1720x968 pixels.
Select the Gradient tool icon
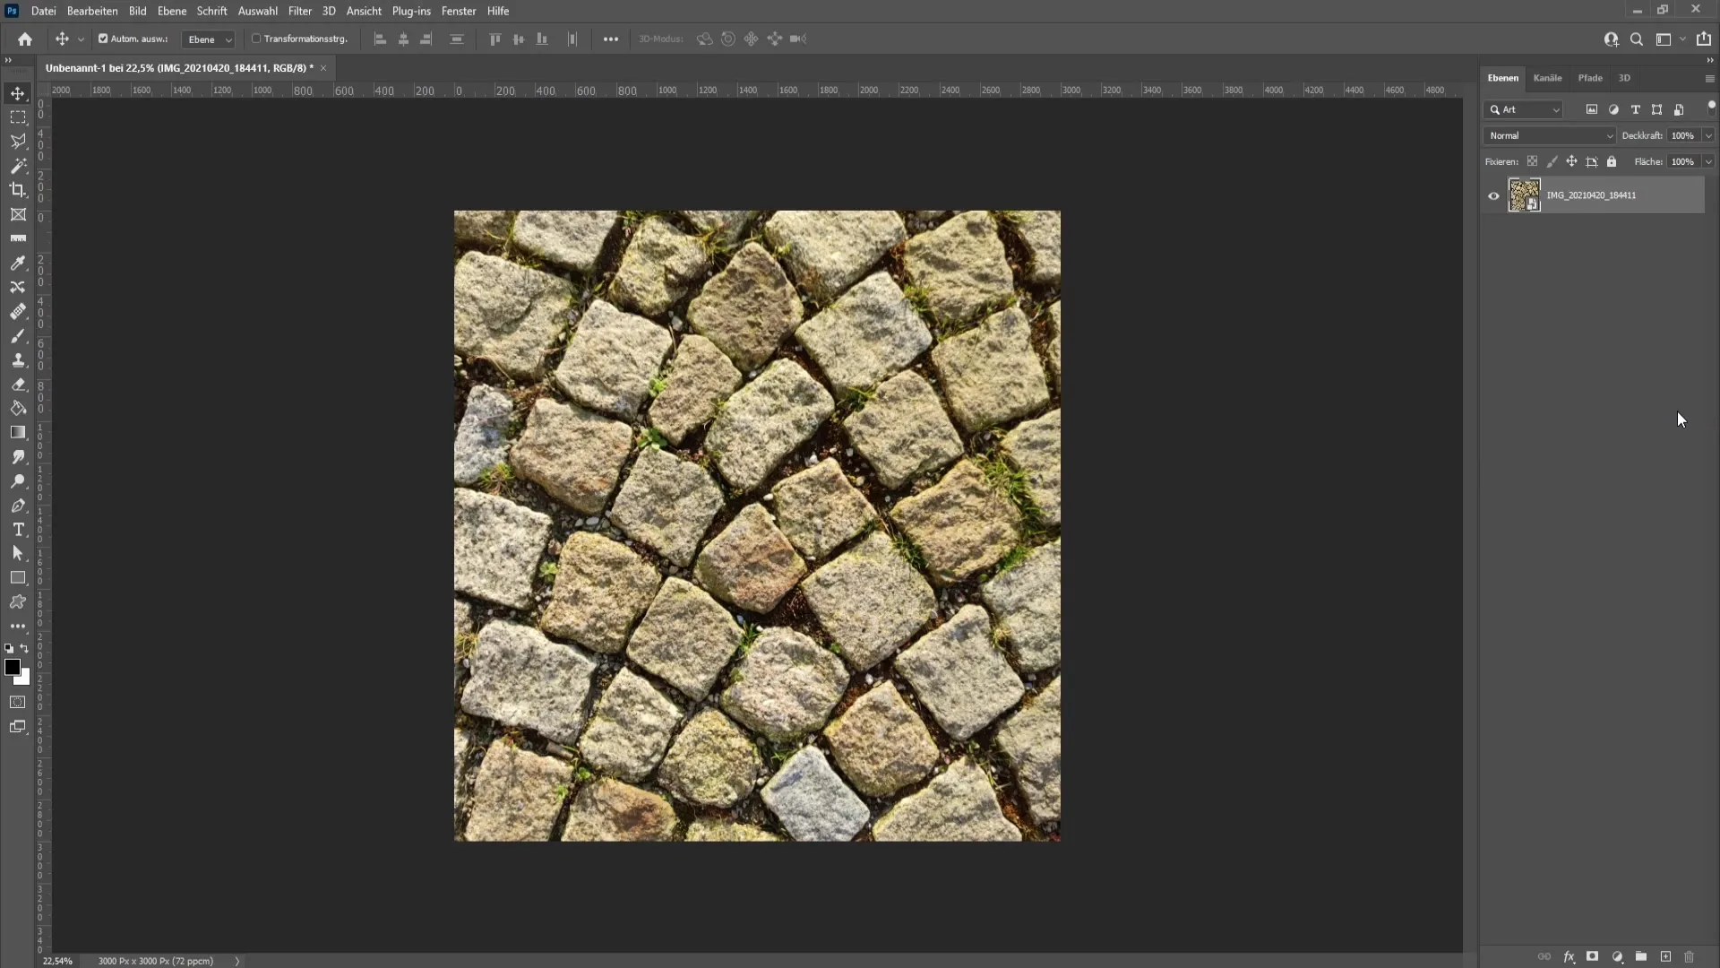(18, 433)
